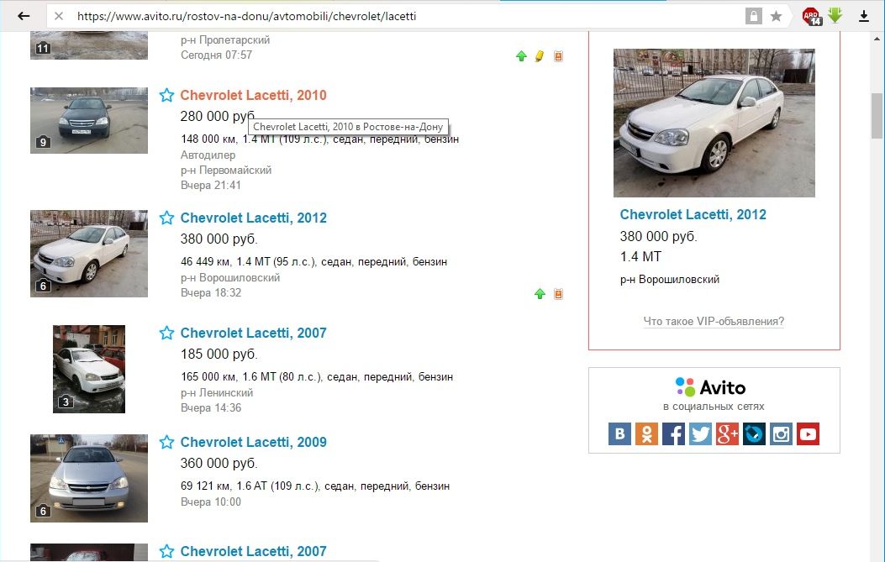Viewport: 885px width, 562px height.
Task: Open the thumbnail with 11 photos badge
Action: tap(89, 45)
